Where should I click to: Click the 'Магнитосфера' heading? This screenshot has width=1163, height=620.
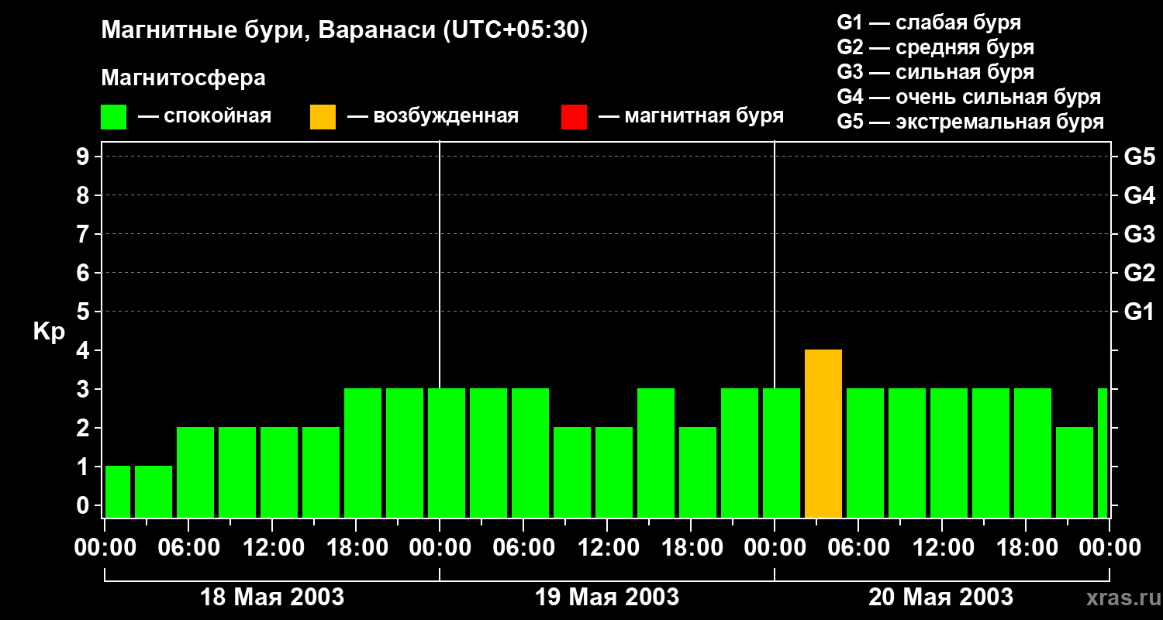[x=183, y=78]
